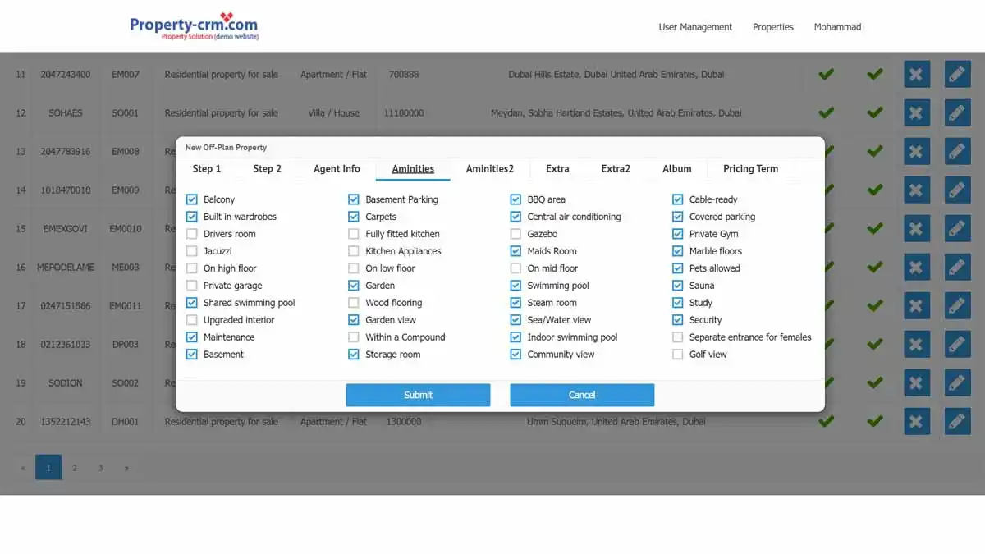
Task: Edit the SODION row with pencil icon
Action: (x=957, y=382)
